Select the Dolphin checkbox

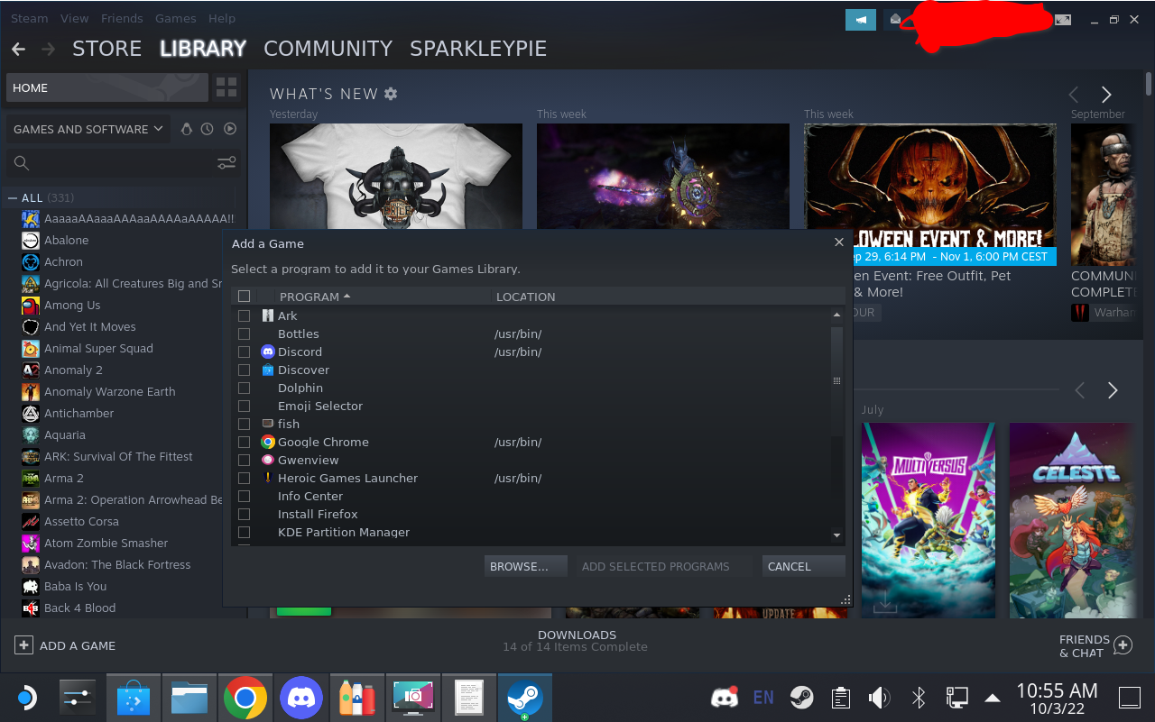[244, 388]
